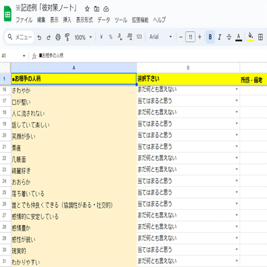The height and width of the screenshot is (267, 267).
Task: Open dropdown arrow in おおらか row
Action: [x=236, y=181]
